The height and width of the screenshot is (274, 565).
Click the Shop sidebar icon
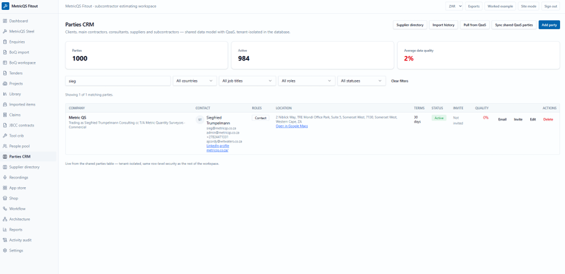tap(5, 199)
